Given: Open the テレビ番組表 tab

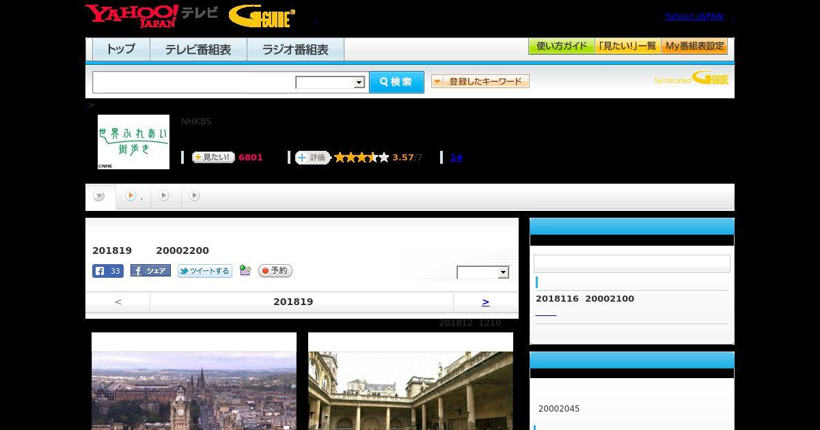Looking at the screenshot, I should pos(198,49).
